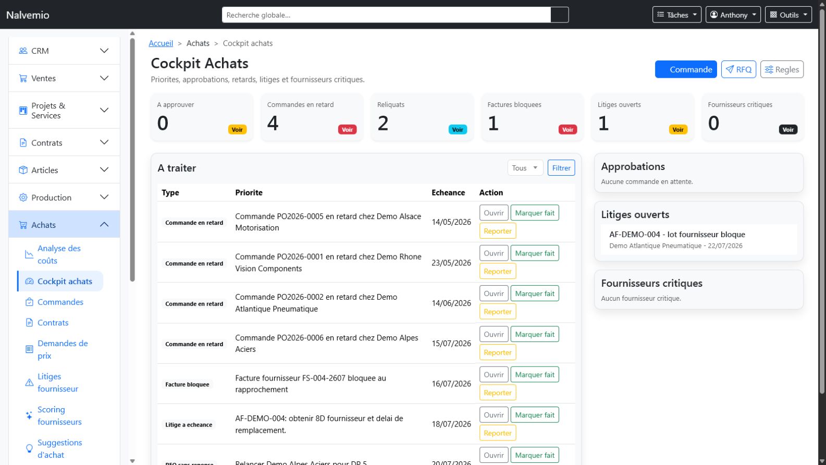Click Reporter for AF-DEMO-004 8D row
This screenshot has width=826, height=465.
click(498, 433)
